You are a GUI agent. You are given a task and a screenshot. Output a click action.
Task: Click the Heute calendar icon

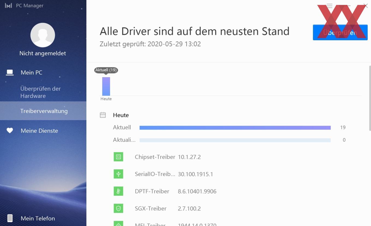coord(103,115)
